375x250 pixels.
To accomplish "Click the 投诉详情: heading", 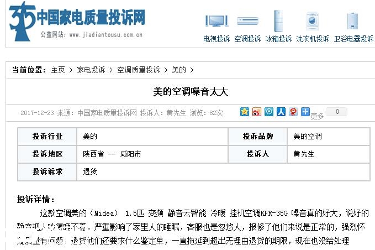I will (36, 199).
